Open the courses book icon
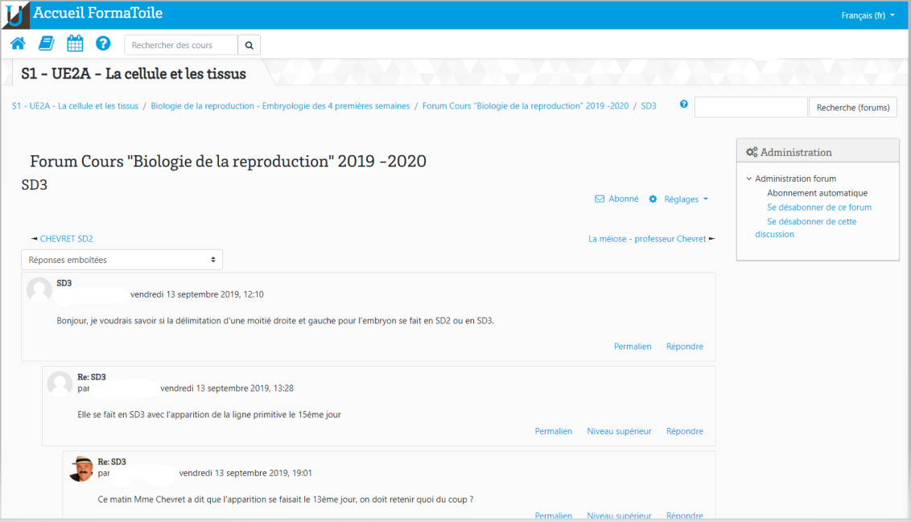This screenshot has width=911, height=522. 47,43
